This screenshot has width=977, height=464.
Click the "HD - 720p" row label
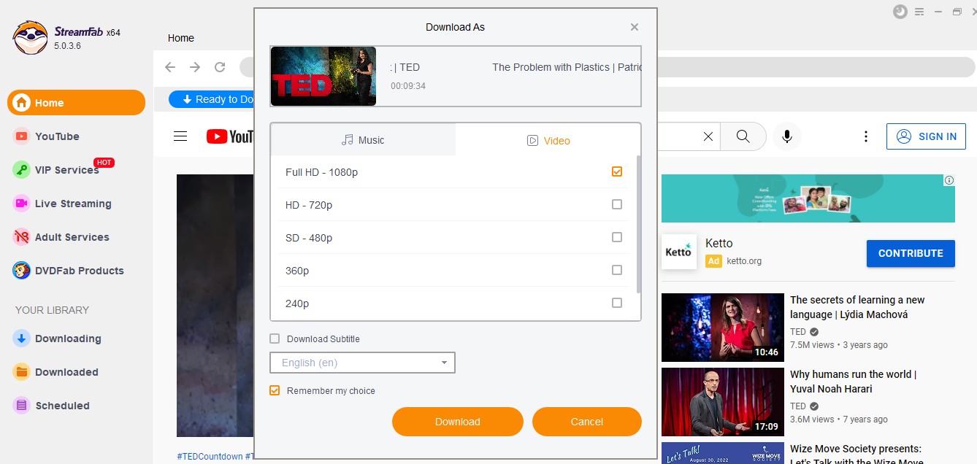pyautogui.click(x=309, y=205)
